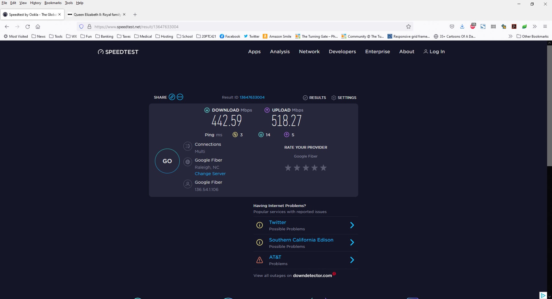The image size is (552, 299).
Task: Open the tracking protection shield icon
Action: click(81, 27)
